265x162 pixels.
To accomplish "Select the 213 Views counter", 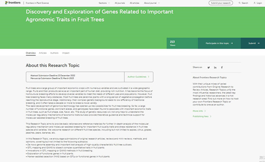I will tap(182, 43).
